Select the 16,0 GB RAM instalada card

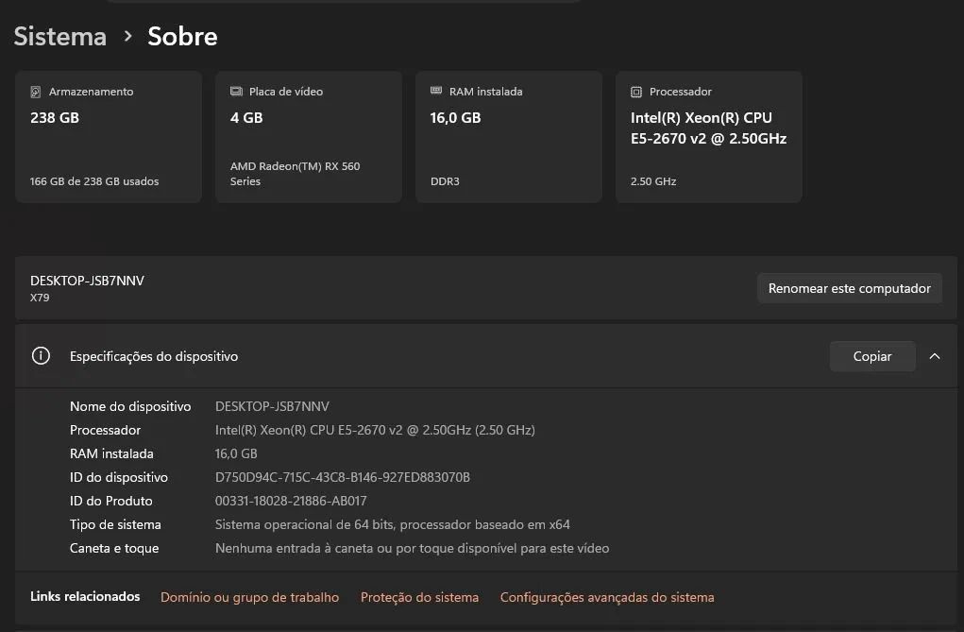point(508,137)
